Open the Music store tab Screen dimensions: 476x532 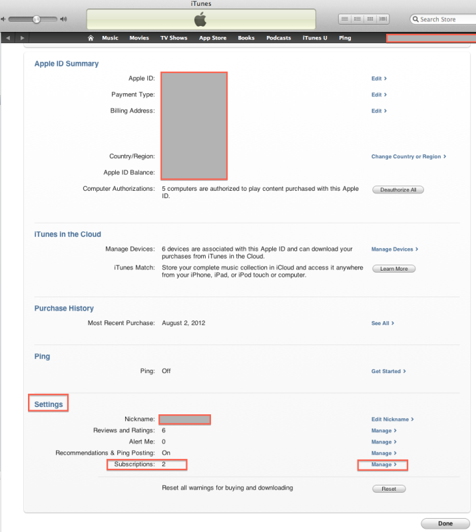[110, 38]
